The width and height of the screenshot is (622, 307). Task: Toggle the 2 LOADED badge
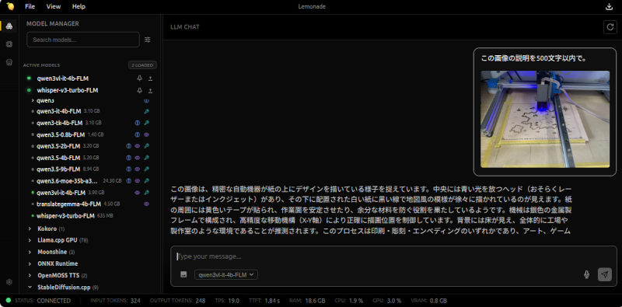click(x=142, y=65)
